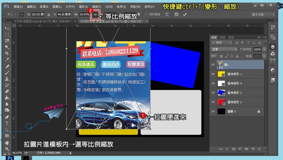283x160 pixels.
Task: Hide the 圖層 0 layer
Action: (x=213, y=111)
